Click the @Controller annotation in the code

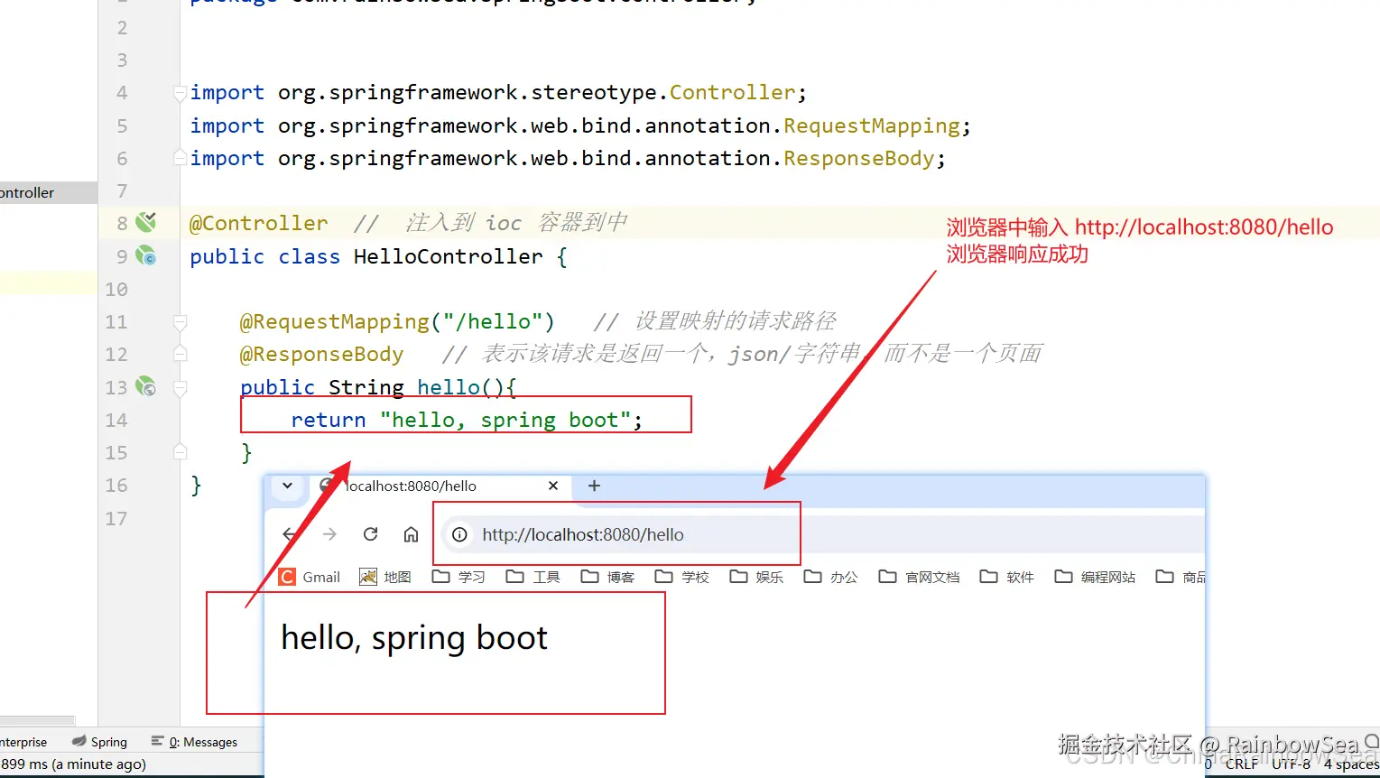pos(259,223)
